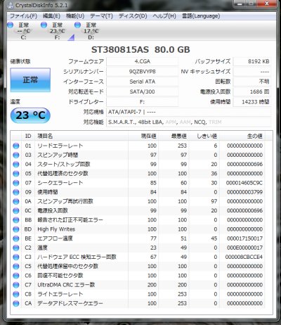
Task: Click the 23 °C temperature indicator
Action: point(30,115)
